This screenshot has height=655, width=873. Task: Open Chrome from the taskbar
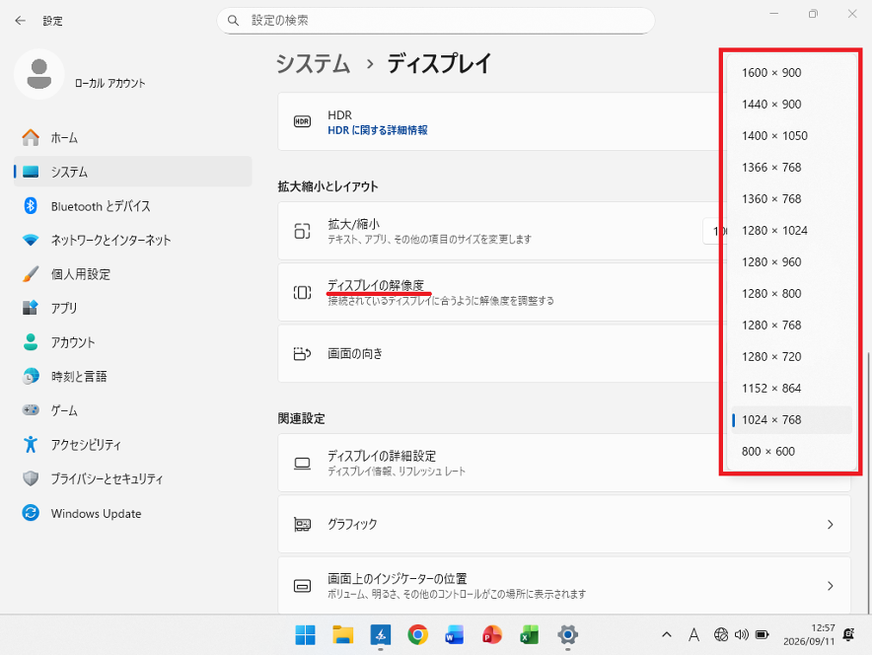click(417, 634)
